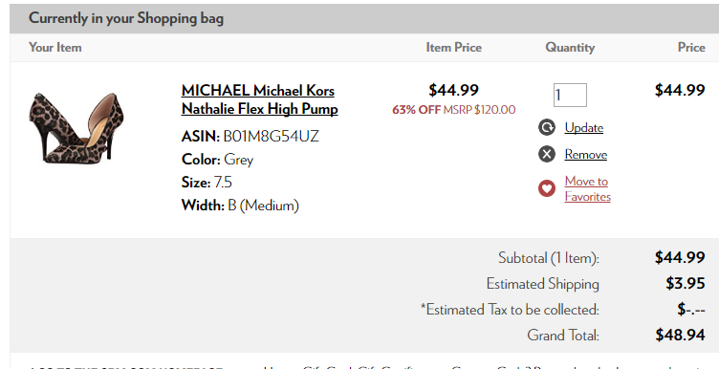This screenshot has width=719, height=369.
Task: Click the Your Item column header
Action: click(55, 47)
